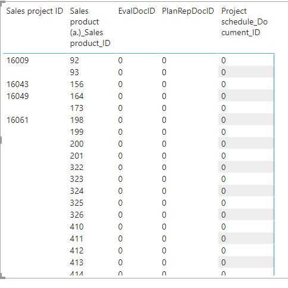Select product ID 412 cell
This screenshot has width=288, height=288.
point(77,250)
